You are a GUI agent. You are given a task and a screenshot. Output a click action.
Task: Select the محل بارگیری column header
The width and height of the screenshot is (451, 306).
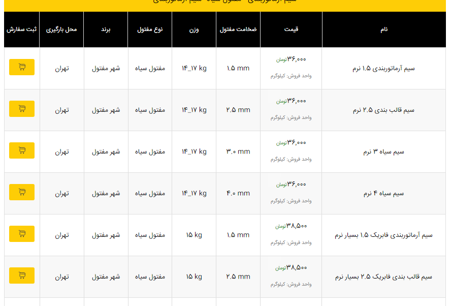click(x=61, y=29)
